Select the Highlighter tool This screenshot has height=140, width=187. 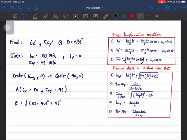coord(46,16)
